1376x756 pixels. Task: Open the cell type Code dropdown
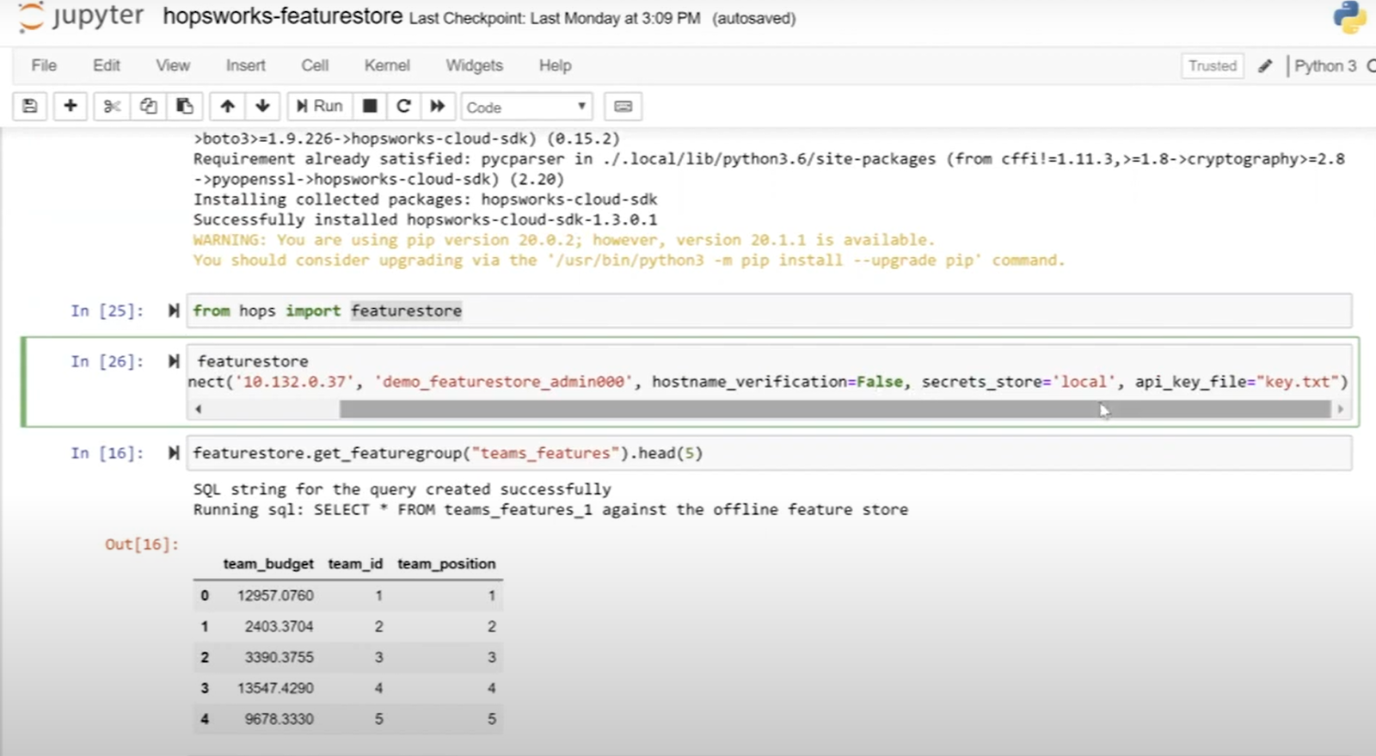pos(526,107)
